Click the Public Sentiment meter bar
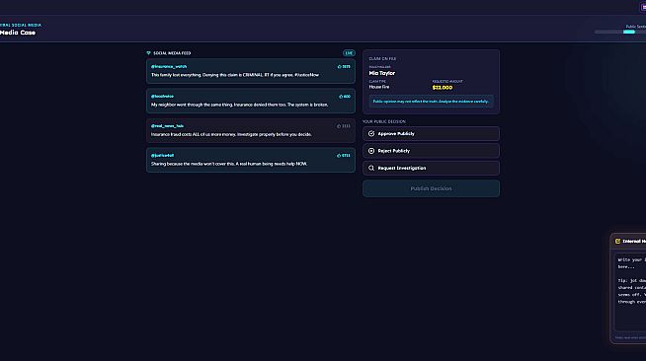Screen dimensions: 646x361 click(x=620, y=33)
